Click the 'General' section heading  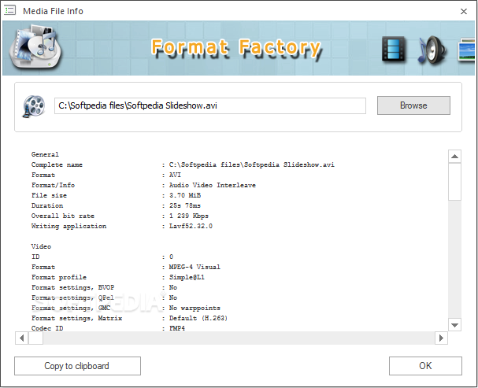[x=45, y=154]
